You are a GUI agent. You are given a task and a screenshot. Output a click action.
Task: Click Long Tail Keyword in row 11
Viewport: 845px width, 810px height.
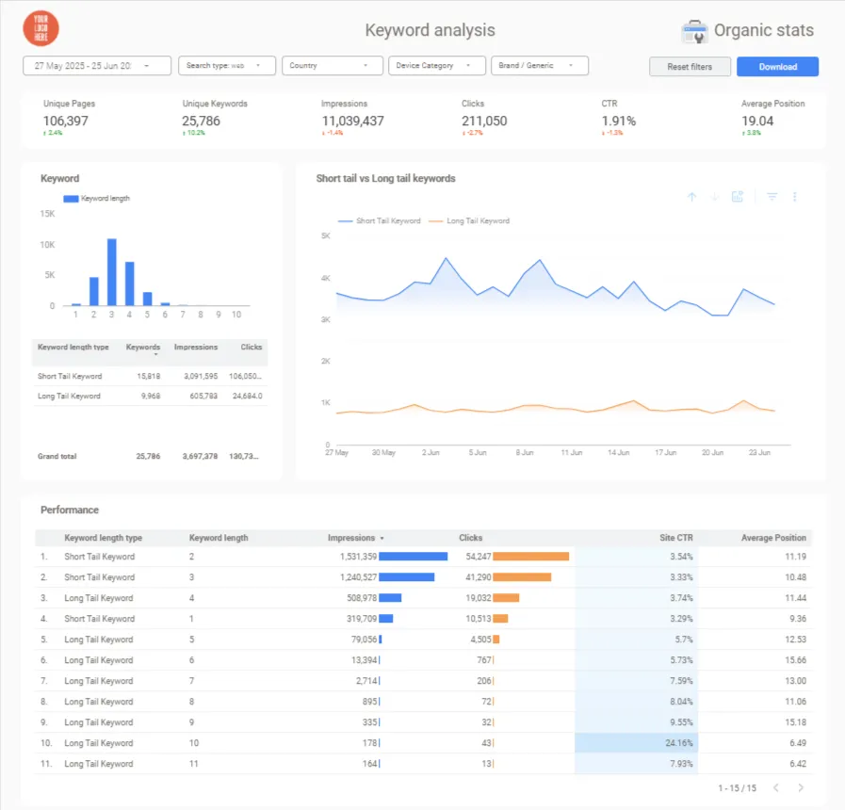coord(99,764)
